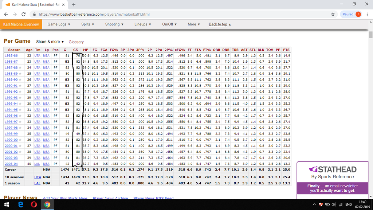Image resolution: width=373 pixels, height=210 pixels.
Task: Click the browser forward arrow
Action: pos(15,14)
